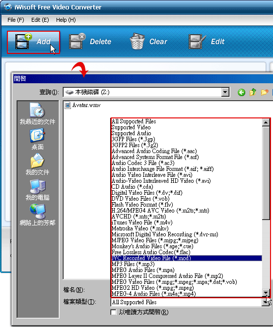Click the Delete video toolbar button
Viewport: 273px width, 327px height.
point(90,42)
